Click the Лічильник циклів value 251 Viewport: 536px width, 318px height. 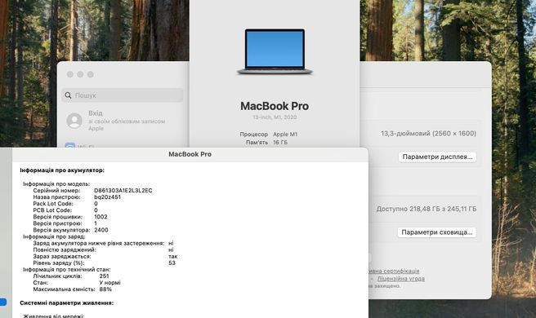pos(104,276)
